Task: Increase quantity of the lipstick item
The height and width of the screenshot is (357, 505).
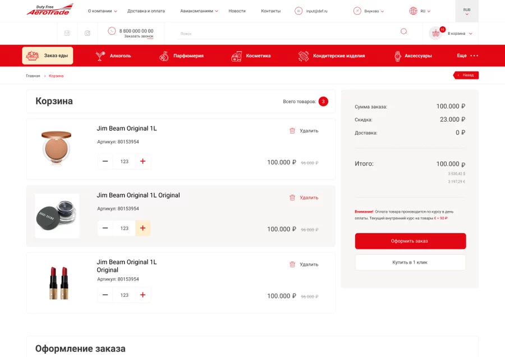Action: [143, 295]
